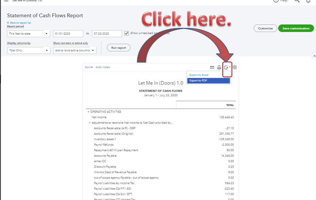
Task: Choose Export to Excel
Action: pyautogui.click(x=199, y=75)
